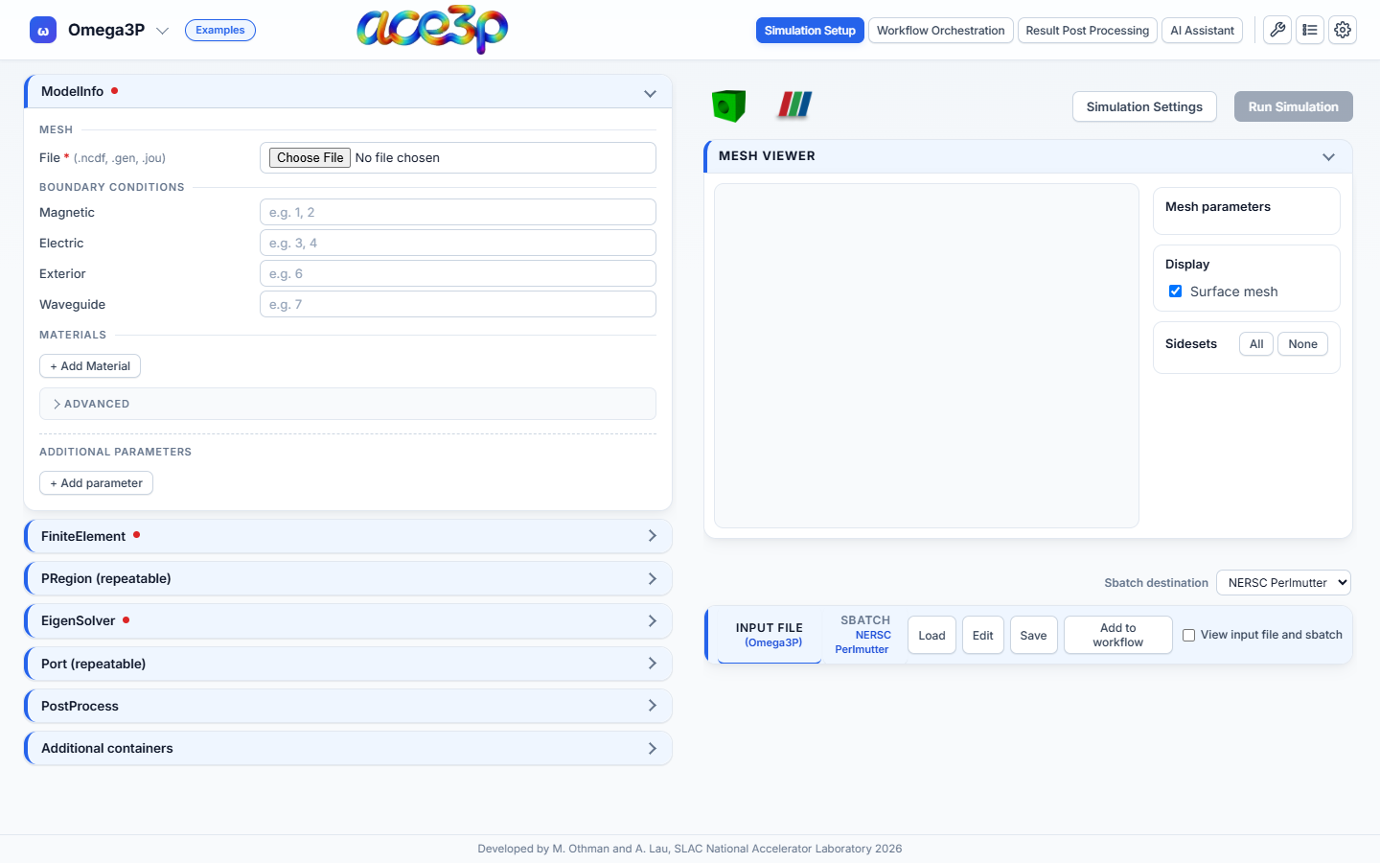Click Choose File for mesh
The image size is (1380, 863).
click(310, 157)
